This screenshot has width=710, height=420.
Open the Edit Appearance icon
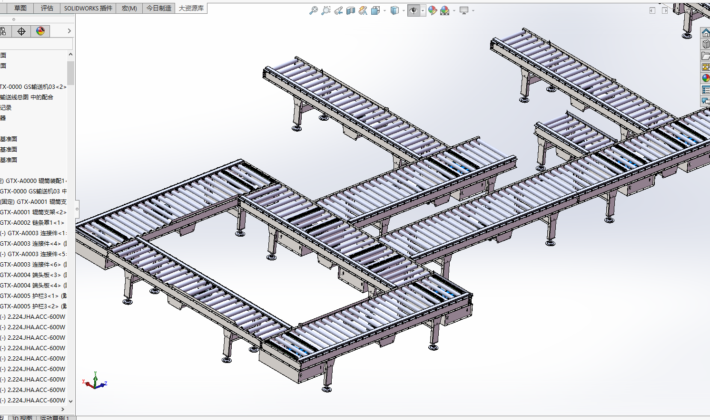point(433,10)
